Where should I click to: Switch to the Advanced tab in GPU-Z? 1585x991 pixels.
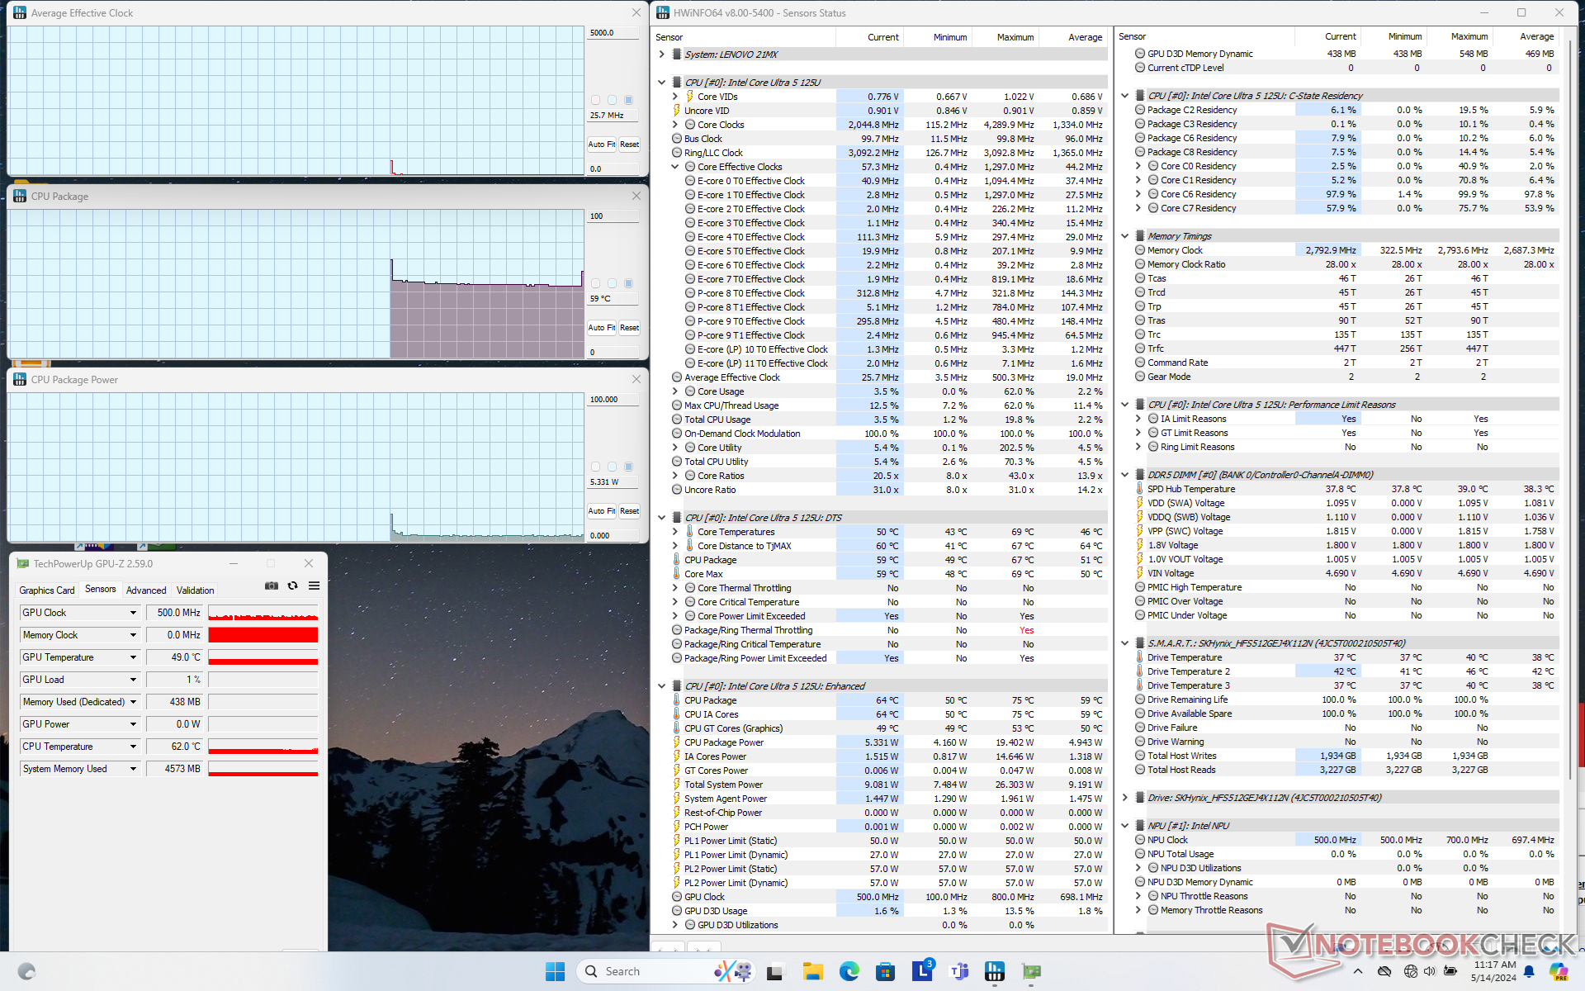pyautogui.click(x=146, y=590)
